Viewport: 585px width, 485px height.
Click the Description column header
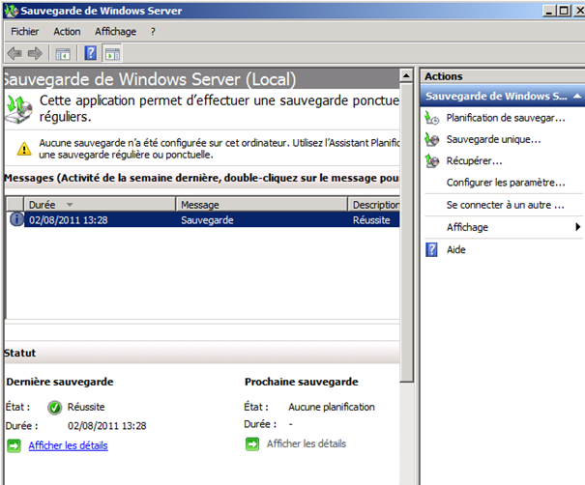click(x=374, y=205)
